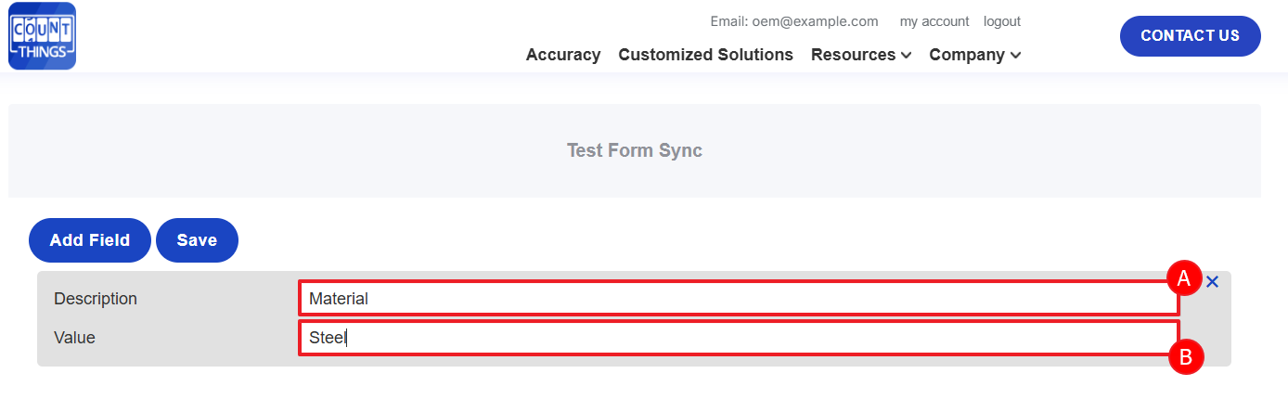The height and width of the screenshot is (399, 1288).
Task: Save the form with the Save button
Action: [x=197, y=240]
